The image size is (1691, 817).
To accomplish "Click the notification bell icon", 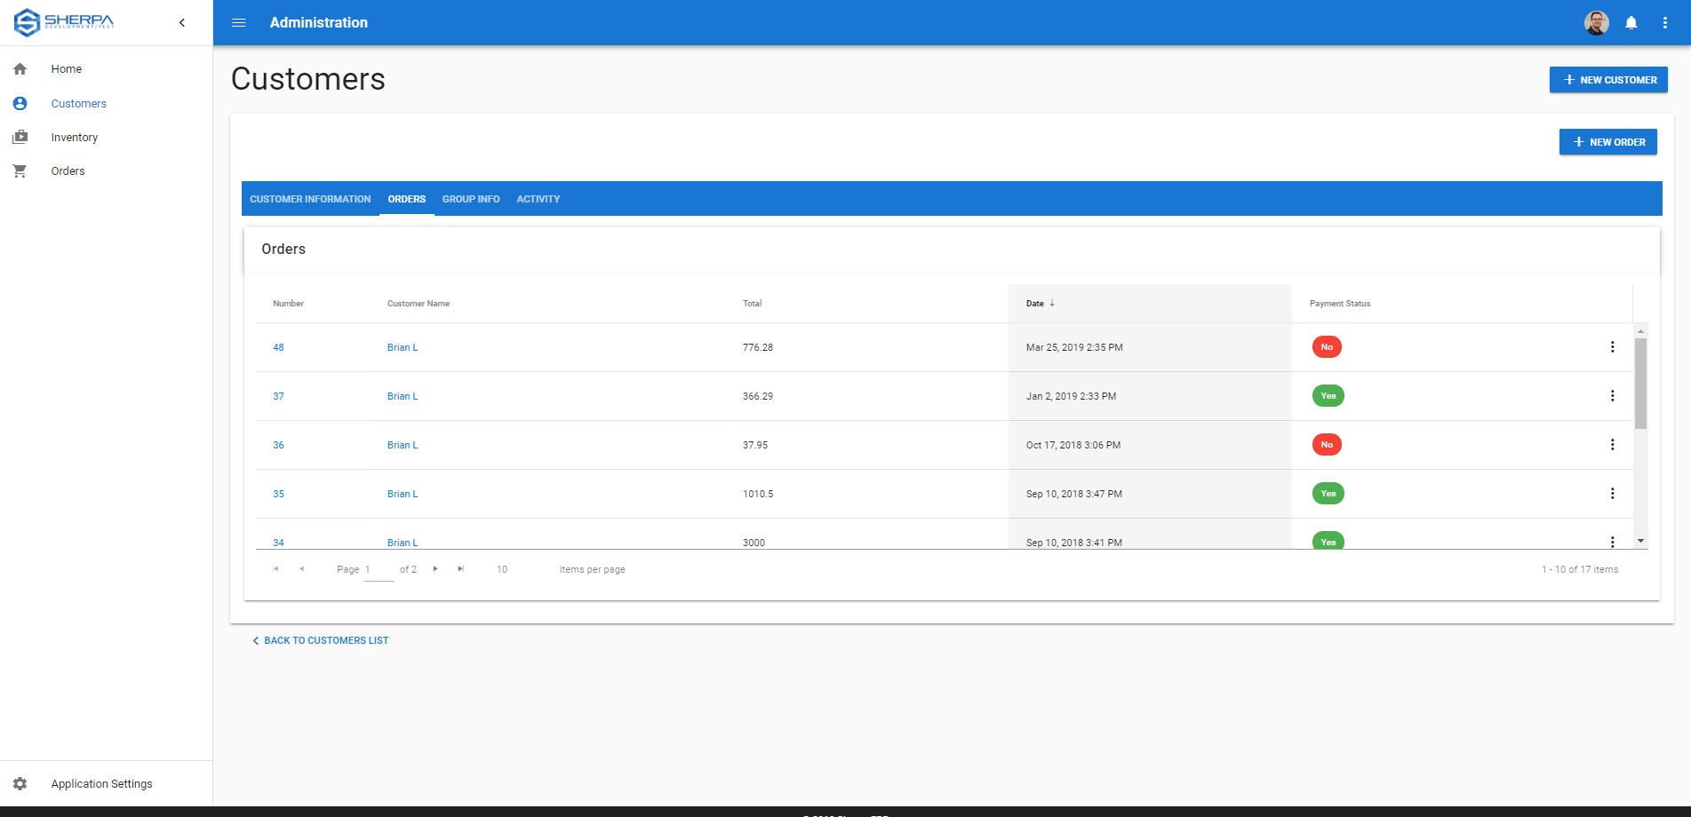I will click(1631, 22).
